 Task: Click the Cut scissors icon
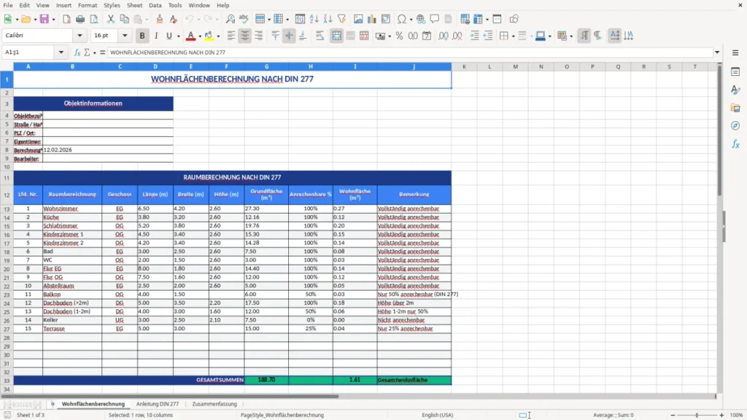point(111,19)
